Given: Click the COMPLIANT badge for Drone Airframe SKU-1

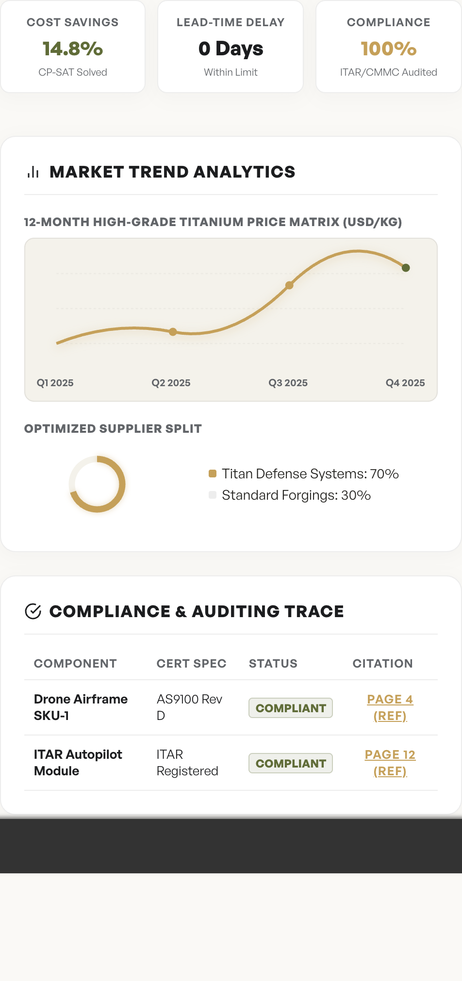Looking at the screenshot, I should (291, 708).
